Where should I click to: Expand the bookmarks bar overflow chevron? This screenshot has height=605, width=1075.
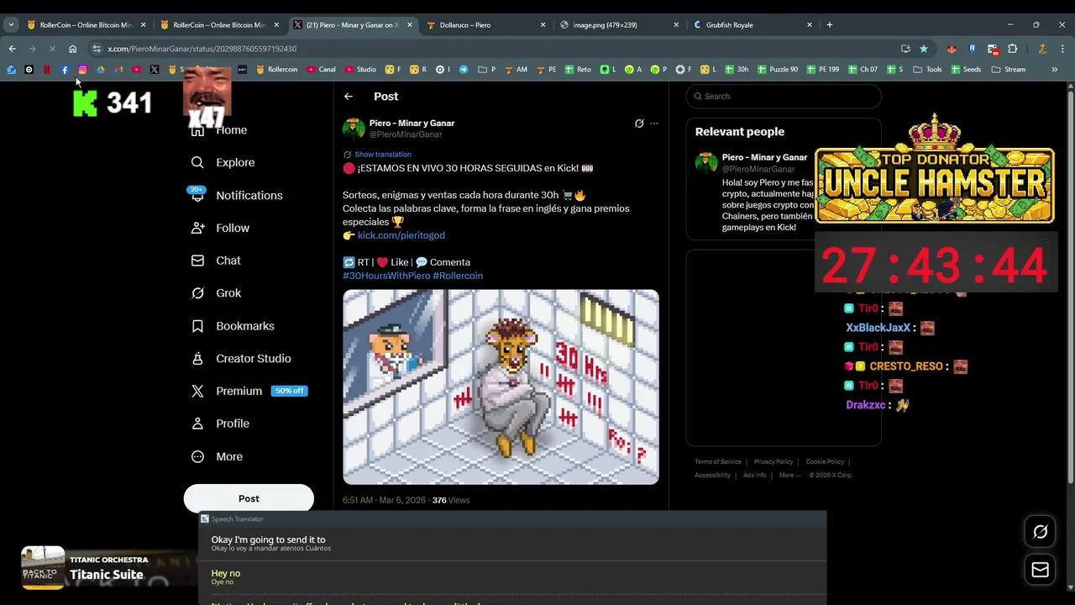pos(1054,70)
